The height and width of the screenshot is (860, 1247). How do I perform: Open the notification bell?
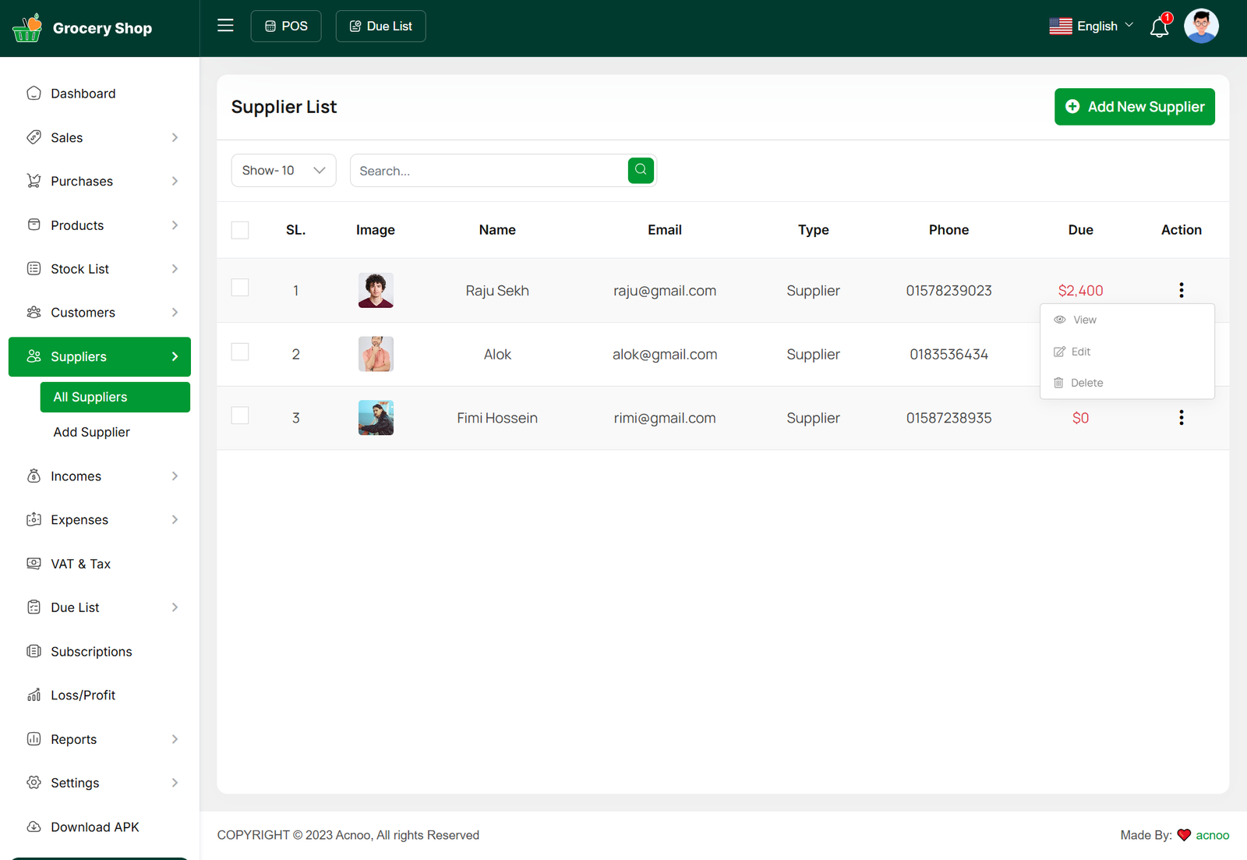pos(1159,27)
